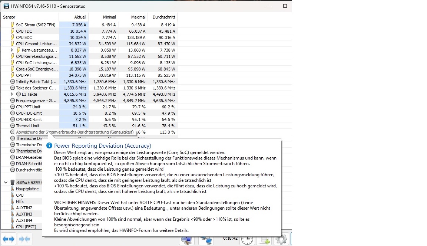Click the thermometer icon beside AUXTIN2
This screenshot has width=427, height=246.
[13, 207]
